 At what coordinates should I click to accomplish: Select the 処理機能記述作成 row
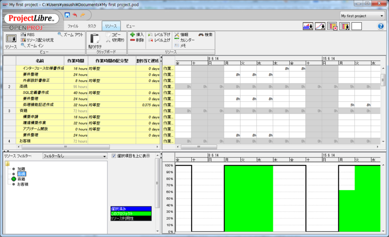coord(82,105)
